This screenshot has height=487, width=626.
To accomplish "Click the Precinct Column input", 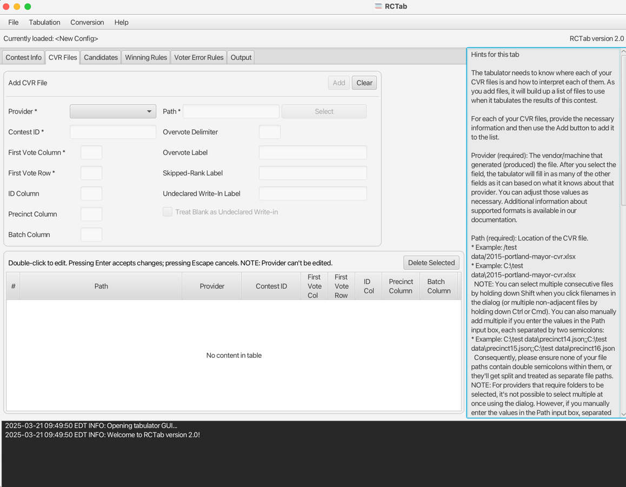I will [91, 214].
